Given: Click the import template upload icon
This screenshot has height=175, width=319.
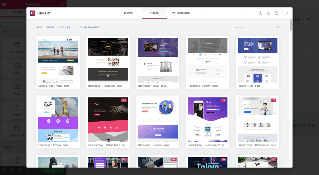Looking at the screenshot, I should click(x=260, y=13).
